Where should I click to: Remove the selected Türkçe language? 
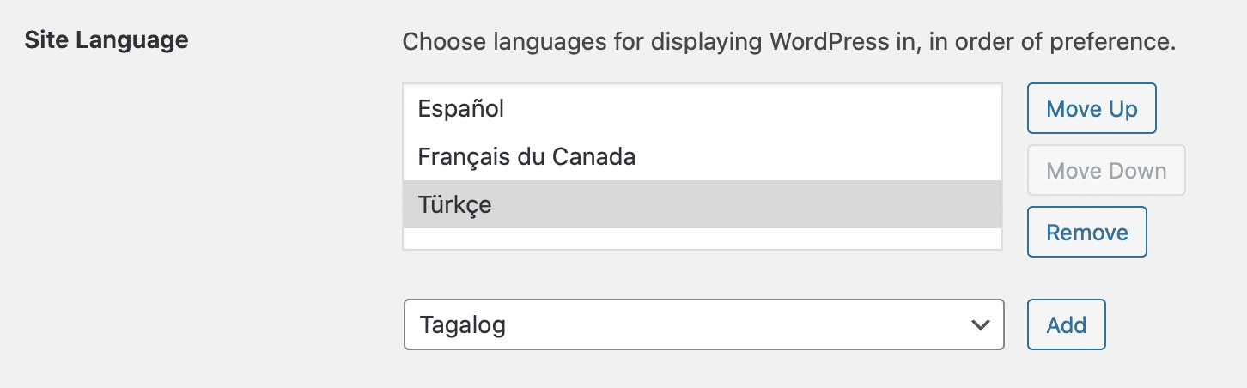tap(1086, 232)
